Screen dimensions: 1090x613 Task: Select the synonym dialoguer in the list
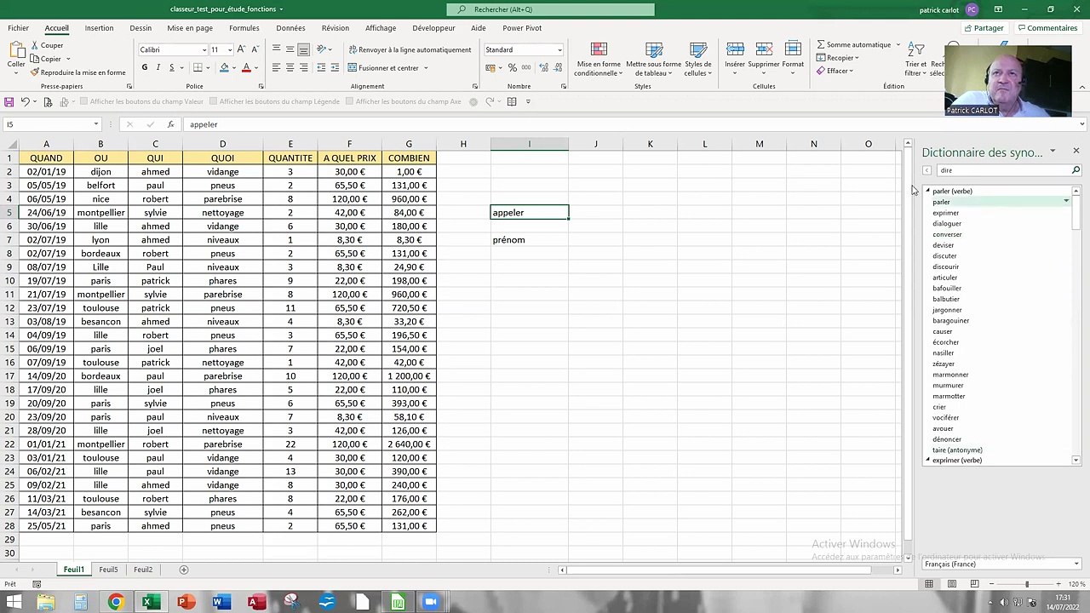pos(947,224)
